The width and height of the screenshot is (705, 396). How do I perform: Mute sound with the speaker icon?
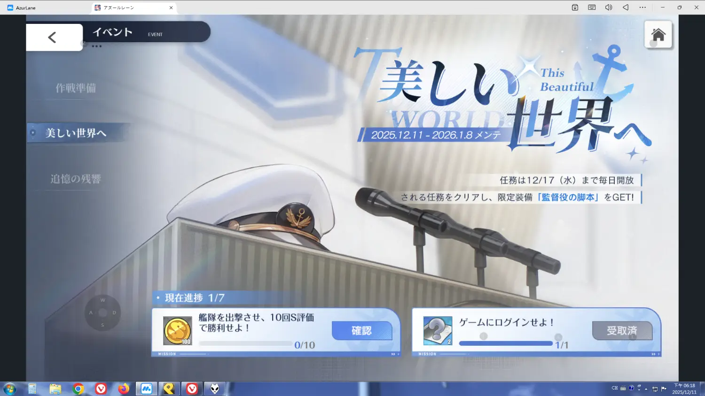click(x=609, y=8)
